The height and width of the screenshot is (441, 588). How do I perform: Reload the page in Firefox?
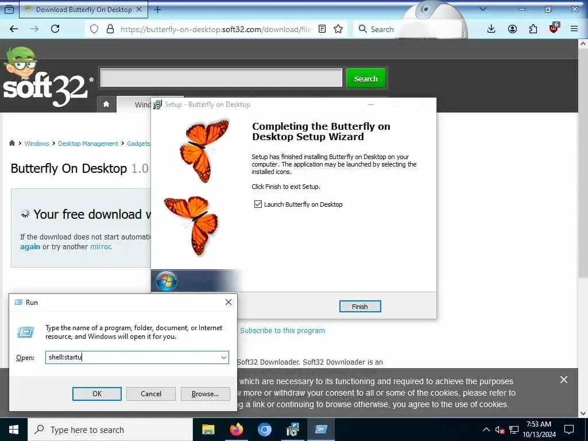point(55,29)
